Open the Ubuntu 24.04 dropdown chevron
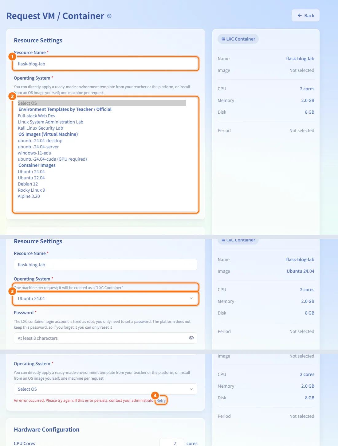Screen dimensions: 338x446 pyautogui.click(x=191, y=299)
